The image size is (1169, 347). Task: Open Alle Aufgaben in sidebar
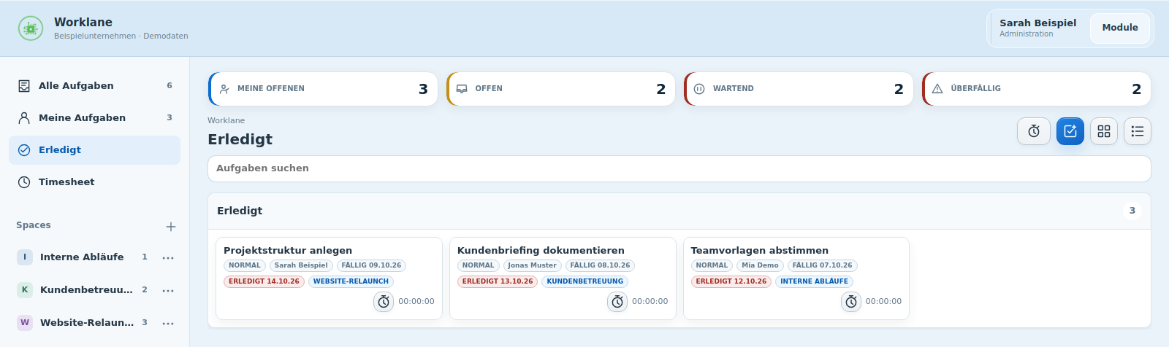tap(94, 86)
